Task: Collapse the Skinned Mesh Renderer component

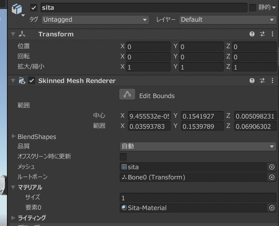Action: pos(13,81)
